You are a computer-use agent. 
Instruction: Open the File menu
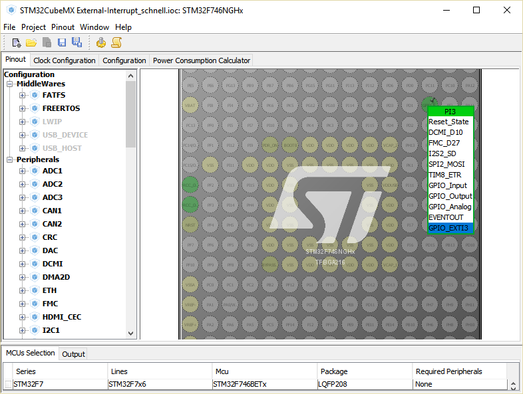coord(9,27)
